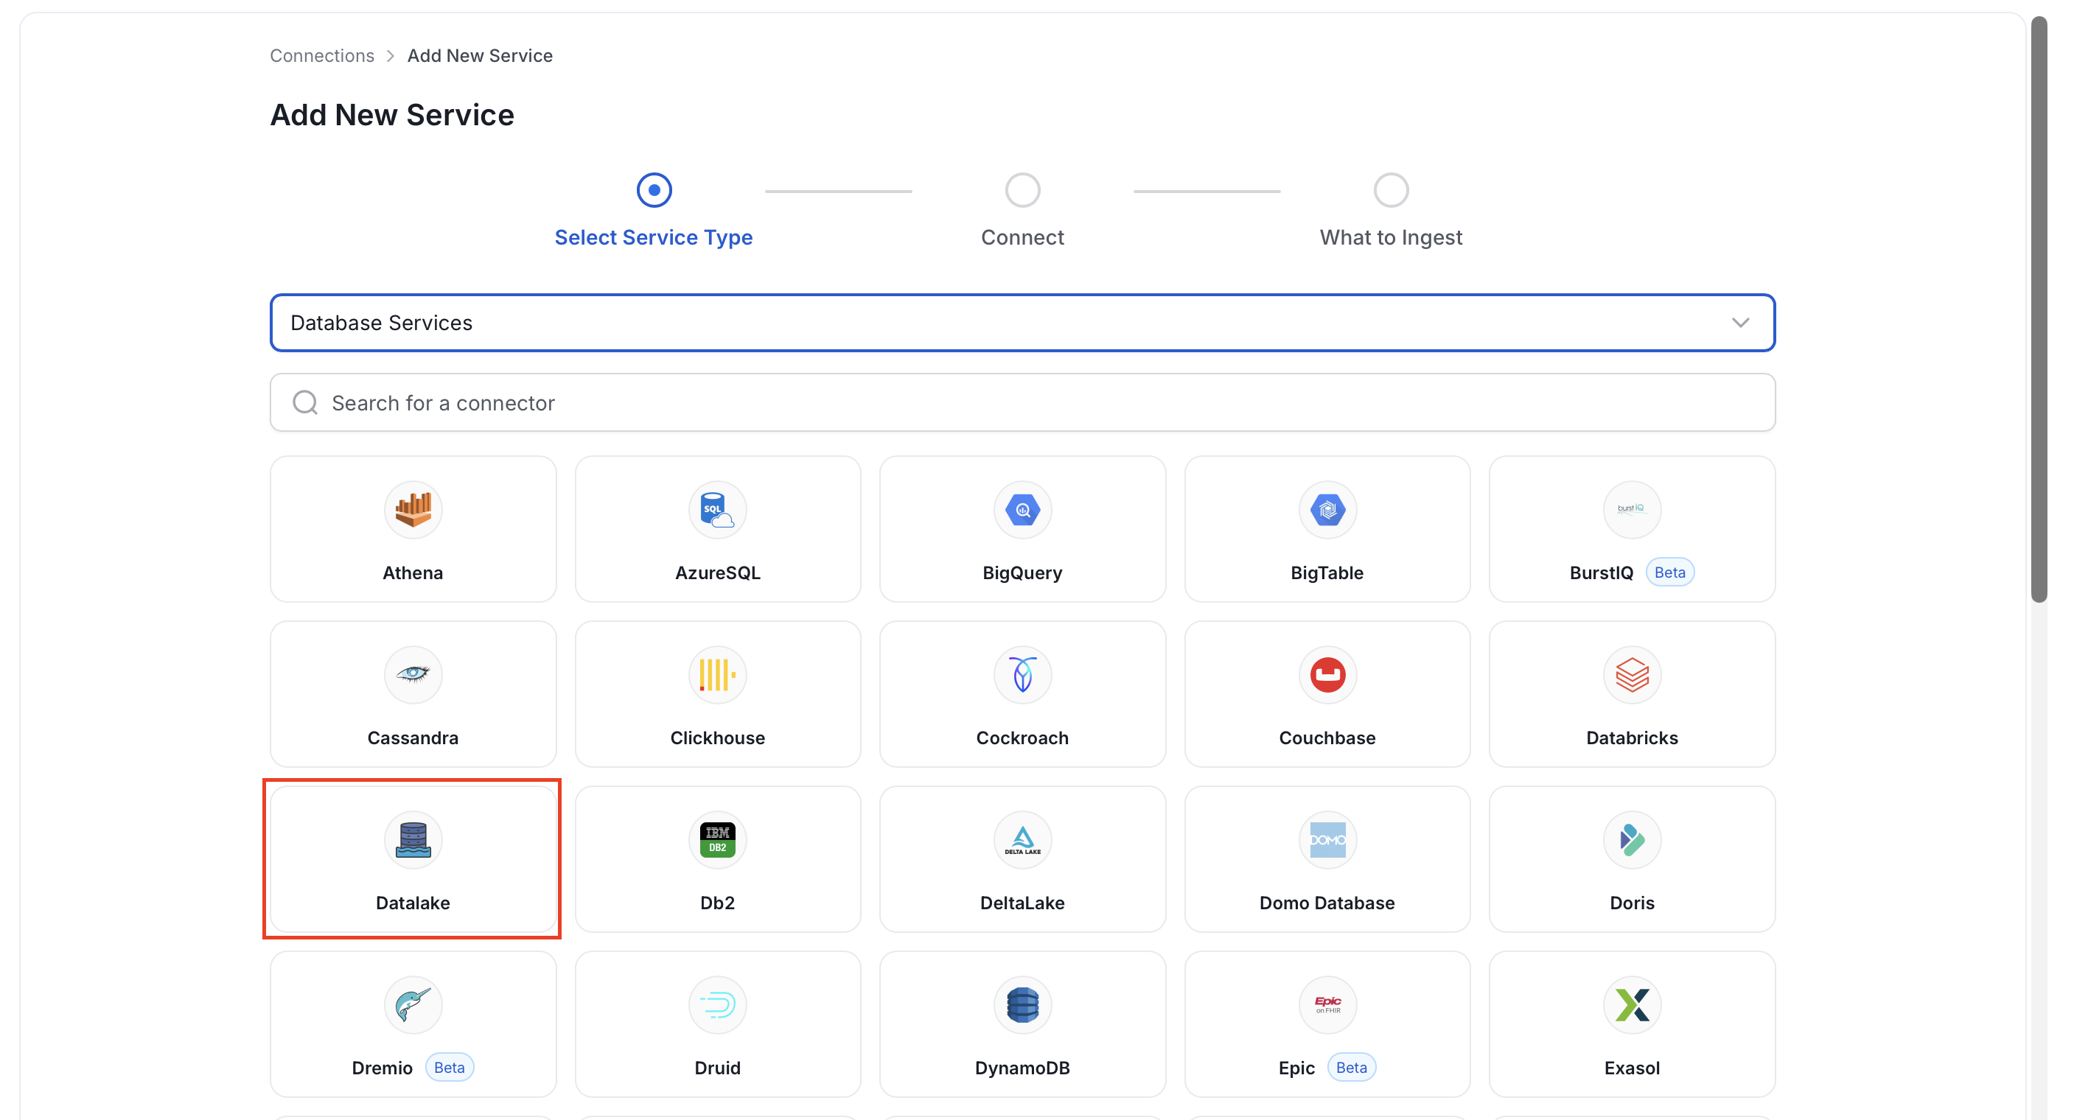Viewport: 2074px width, 1120px height.
Task: Click the Databricks name label
Action: 1632,738
